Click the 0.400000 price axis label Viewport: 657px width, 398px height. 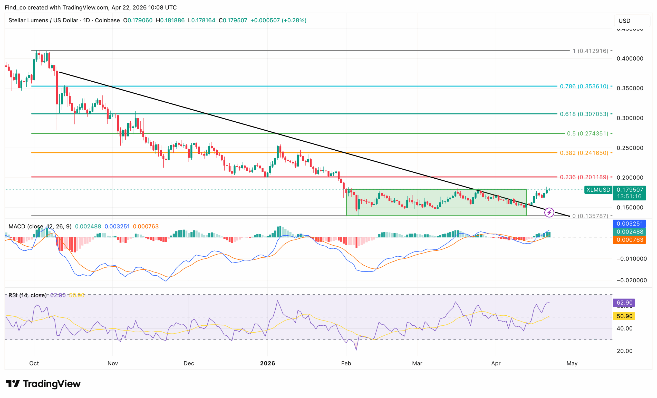click(630, 59)
